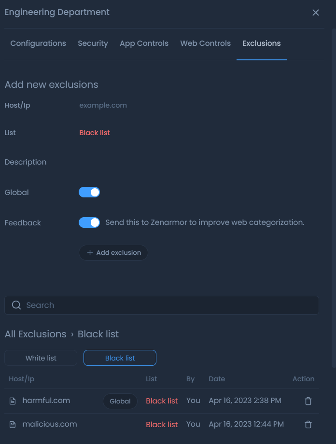Open the Security tab

(x=93, y=43)
